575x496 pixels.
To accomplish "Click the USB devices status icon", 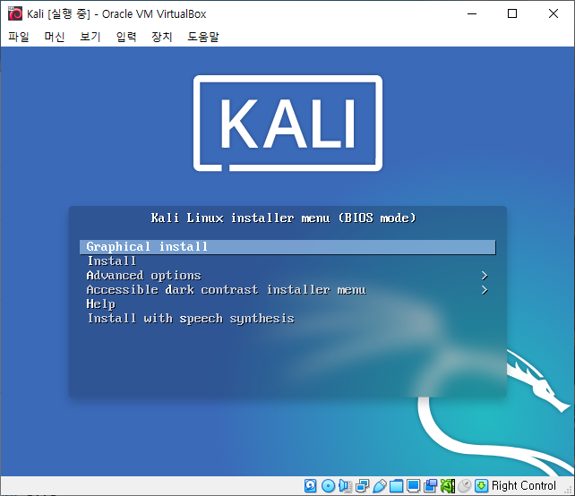I will click(x=379, y=486).
